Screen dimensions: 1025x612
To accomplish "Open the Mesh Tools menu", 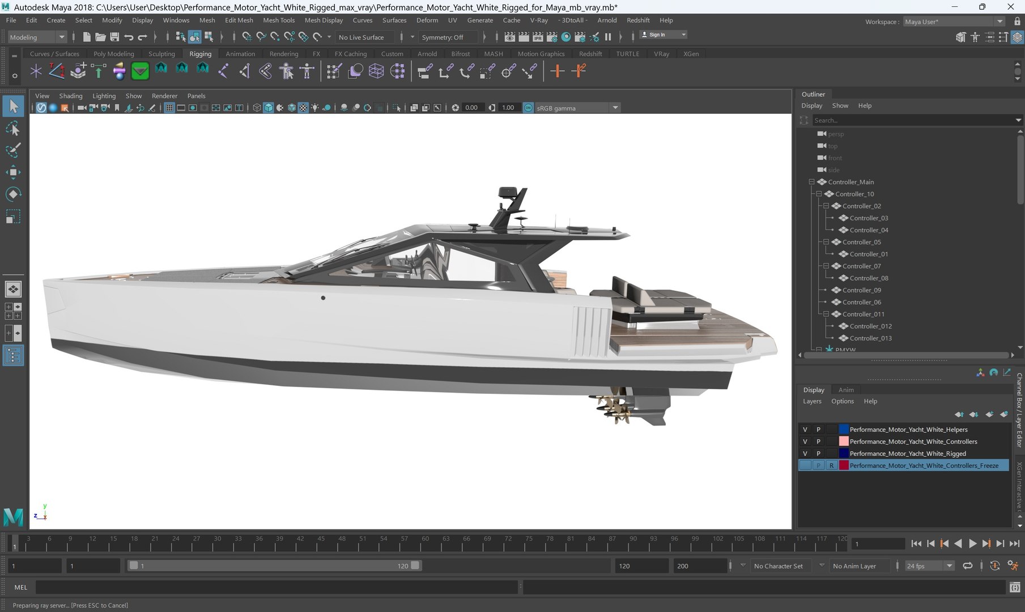I will (279, 20).
